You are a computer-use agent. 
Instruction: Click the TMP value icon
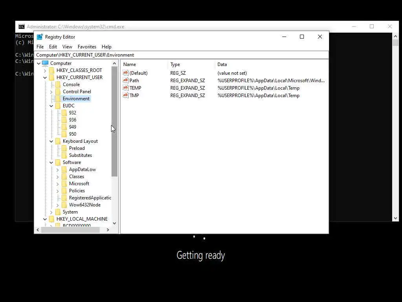point(125,95)
